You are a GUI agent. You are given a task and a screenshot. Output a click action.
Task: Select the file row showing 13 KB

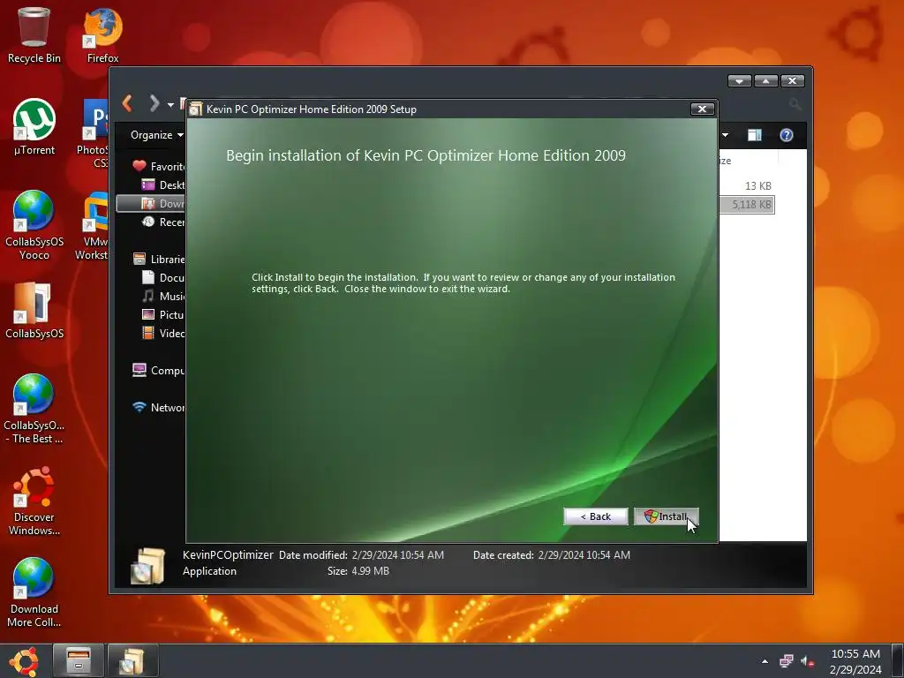(x=747, y=185)
